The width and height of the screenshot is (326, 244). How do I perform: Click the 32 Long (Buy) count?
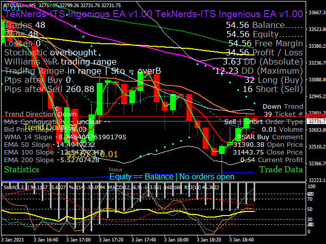click(x=274, y=80)
